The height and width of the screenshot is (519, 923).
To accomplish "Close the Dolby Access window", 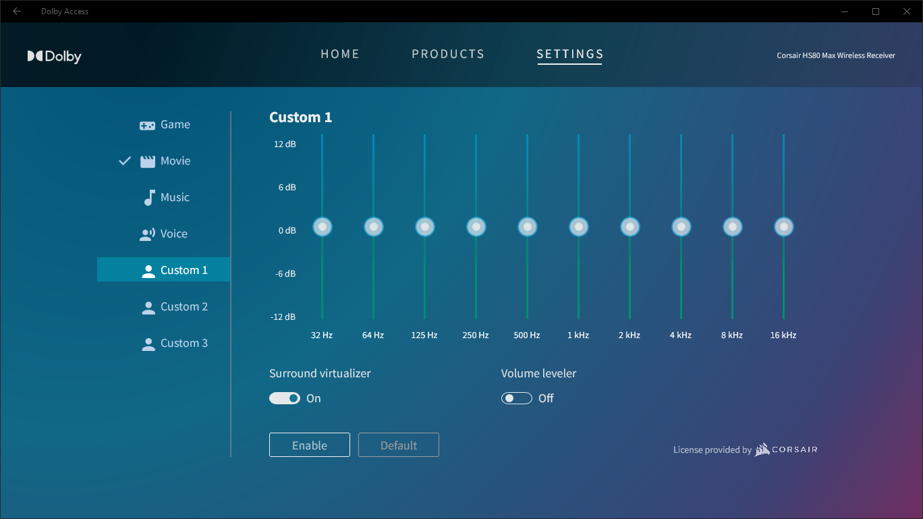I will tap(907, 11).
